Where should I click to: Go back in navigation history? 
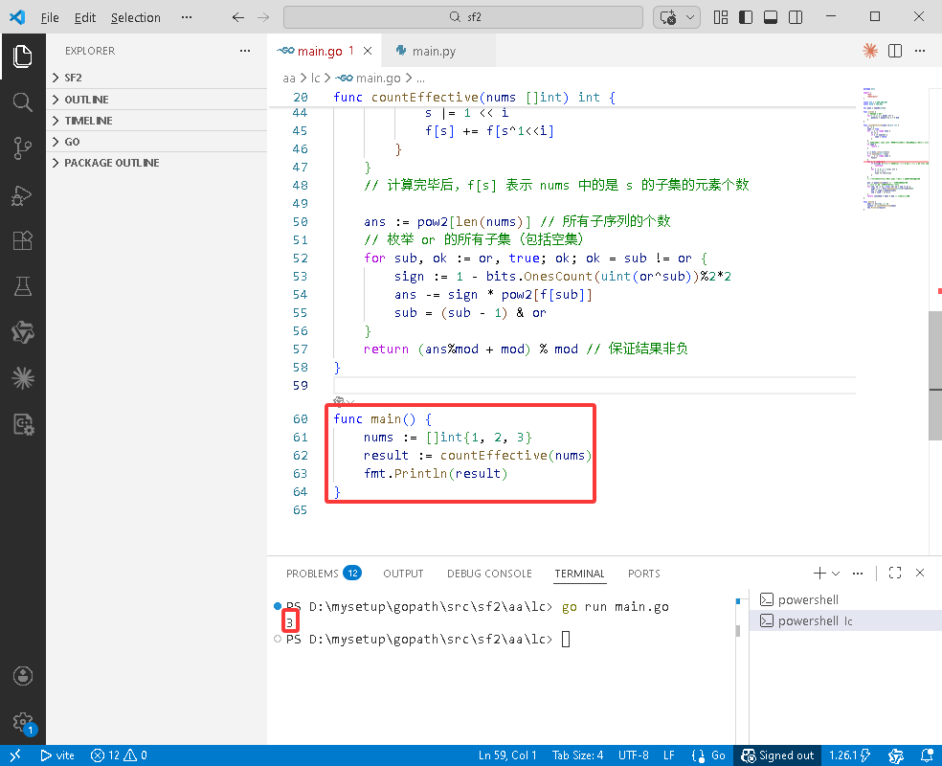(238, 17)
